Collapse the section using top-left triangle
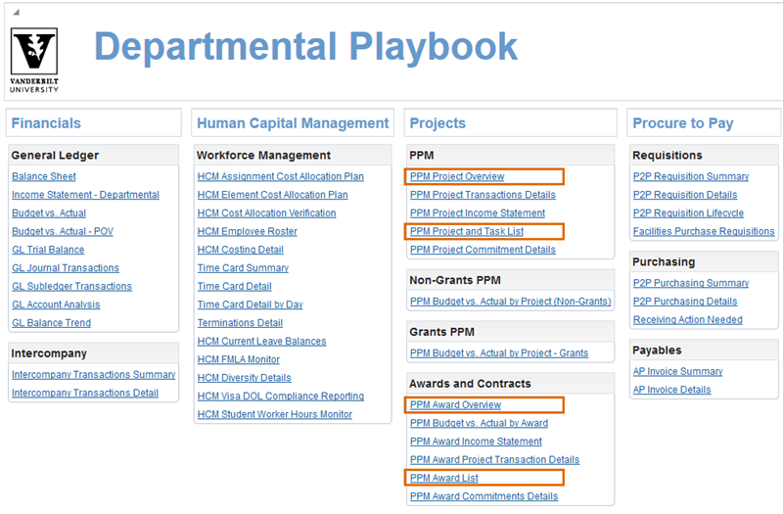 pyautogui.click(x=16, y=12)
